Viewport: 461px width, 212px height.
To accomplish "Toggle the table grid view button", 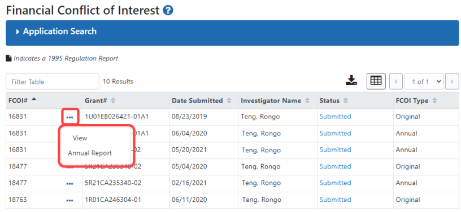I will click(376, 81).
